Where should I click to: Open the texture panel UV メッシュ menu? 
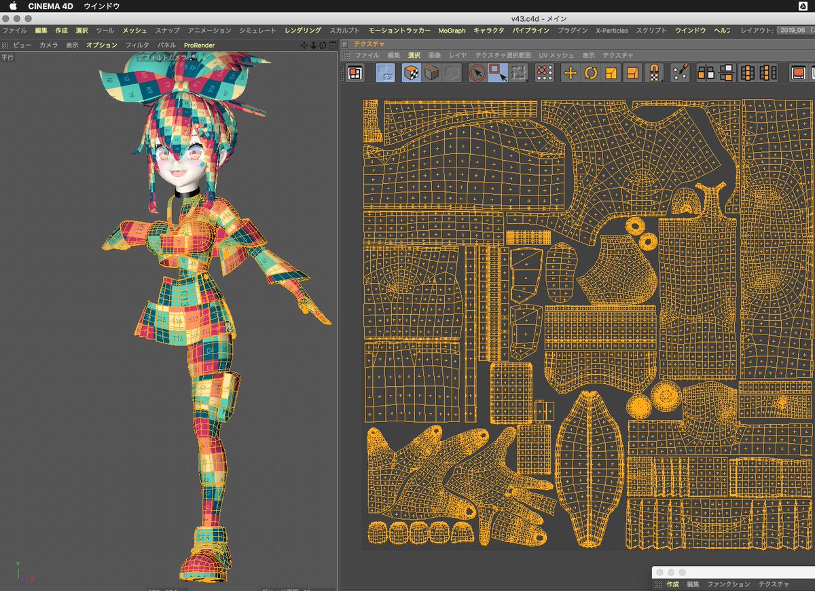pos(556,55)
